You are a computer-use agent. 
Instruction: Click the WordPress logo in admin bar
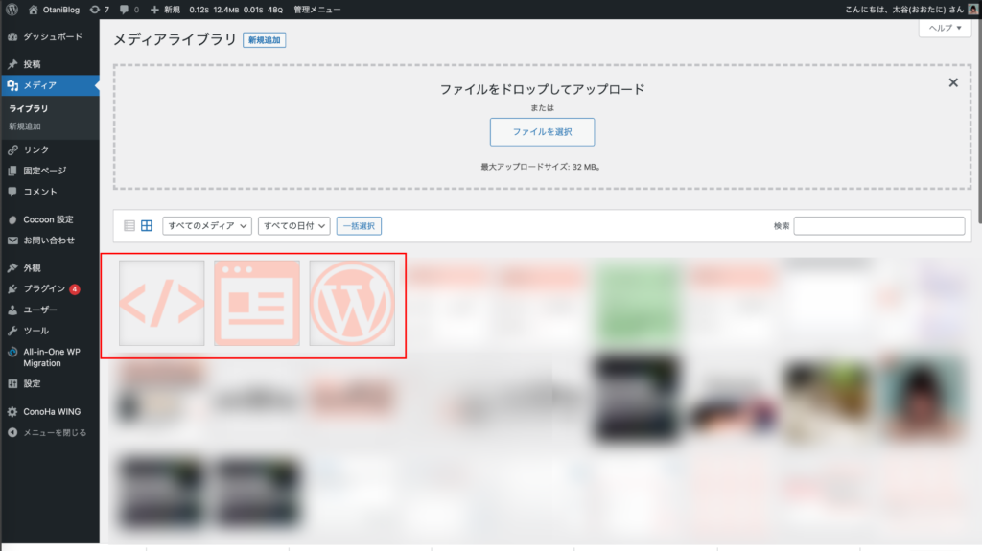[12, 10]
